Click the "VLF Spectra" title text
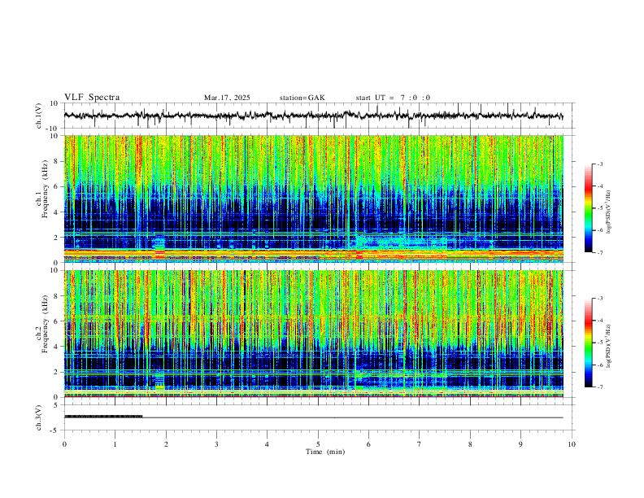 point(92,98)
